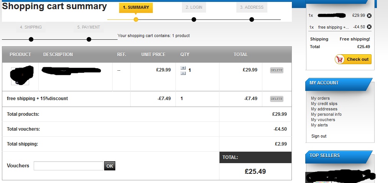Open My addresses link
The image size is (388, 183).
324,109
